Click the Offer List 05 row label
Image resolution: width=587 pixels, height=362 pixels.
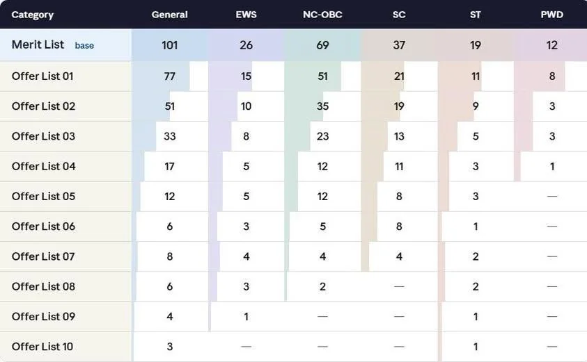tap(43, 196)
